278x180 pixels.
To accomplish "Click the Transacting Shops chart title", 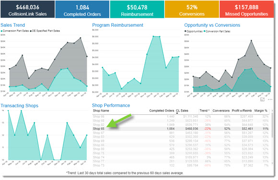I will tap(19, 106).
